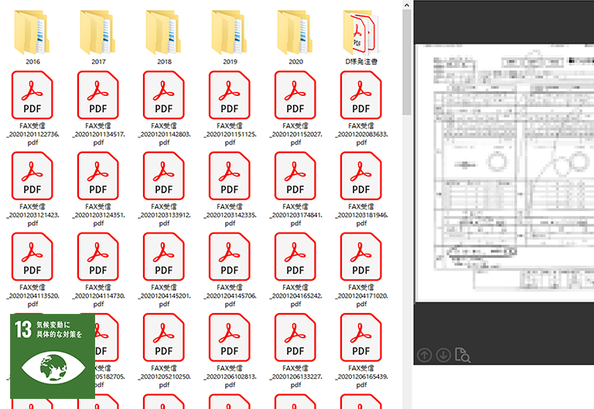Go to previous page in preview pane

click(425, 355)
